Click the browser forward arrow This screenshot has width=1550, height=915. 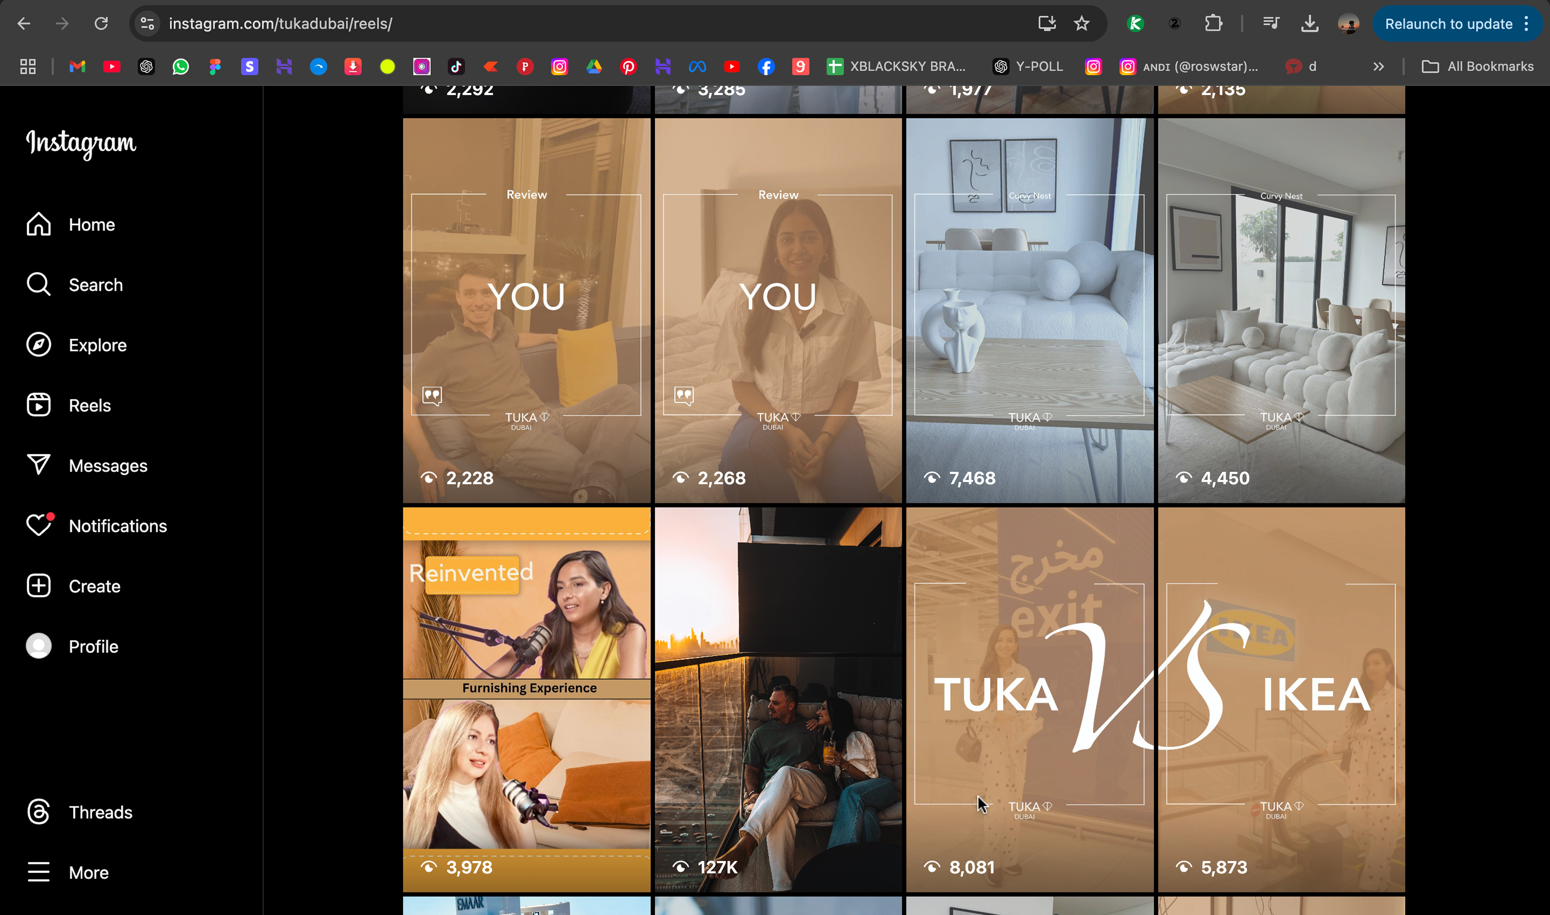click(62, 24)
